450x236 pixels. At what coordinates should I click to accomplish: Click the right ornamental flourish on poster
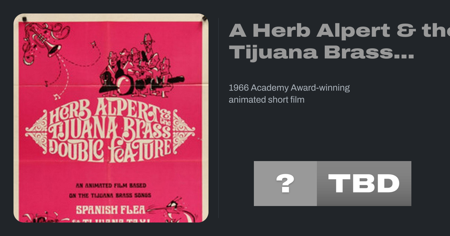184,131
